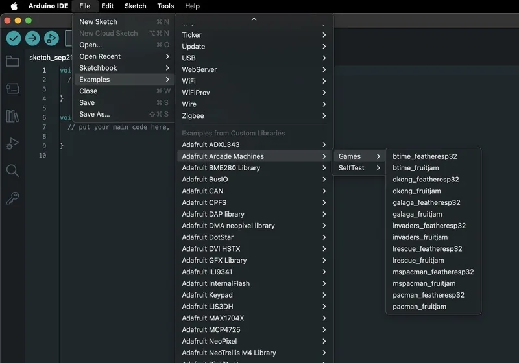Open the Sketchbook folder sidebar icon
519x363 pixels.
(12, 61)
